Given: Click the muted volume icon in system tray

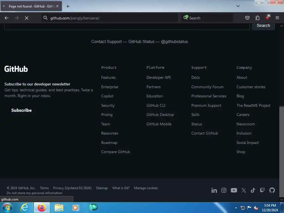Looking at the screenshot, I should point(256,208).
